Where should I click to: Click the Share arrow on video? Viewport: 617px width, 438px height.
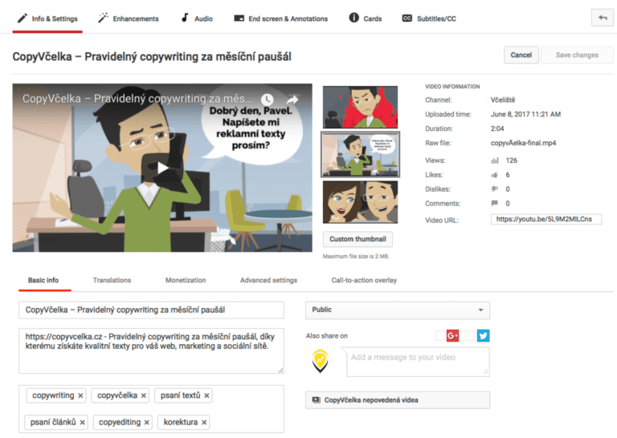[292, 99]
